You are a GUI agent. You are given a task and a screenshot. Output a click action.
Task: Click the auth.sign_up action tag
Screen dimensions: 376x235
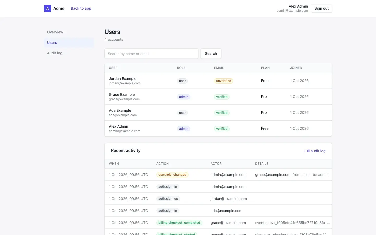tap(168, 199)
